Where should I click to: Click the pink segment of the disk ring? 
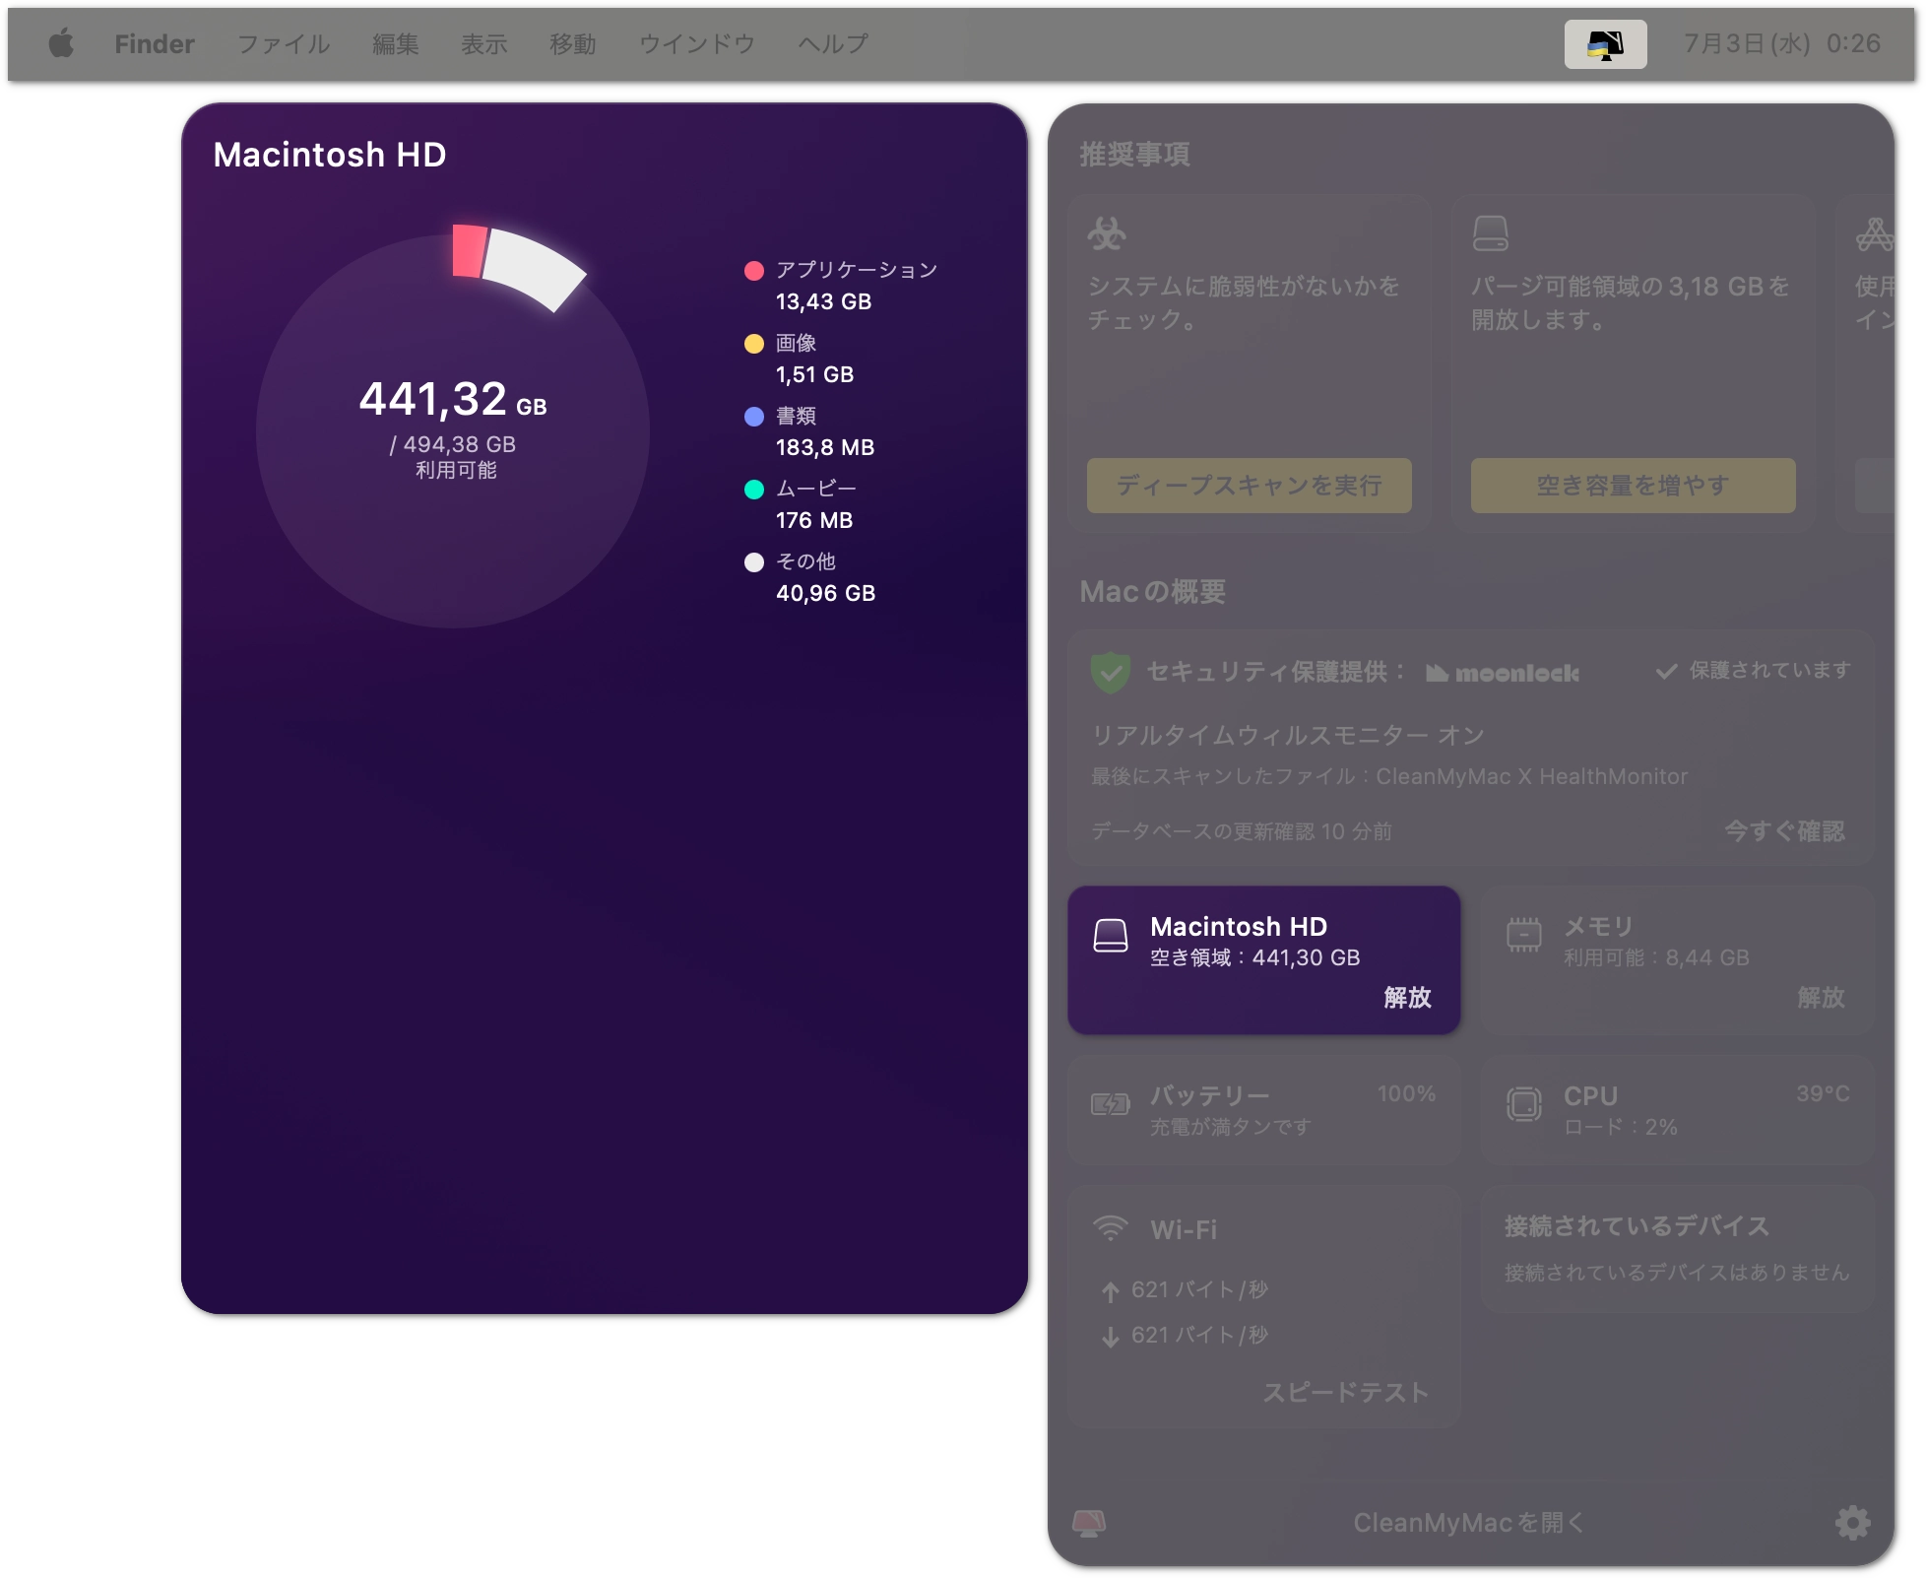coord(469,252)
